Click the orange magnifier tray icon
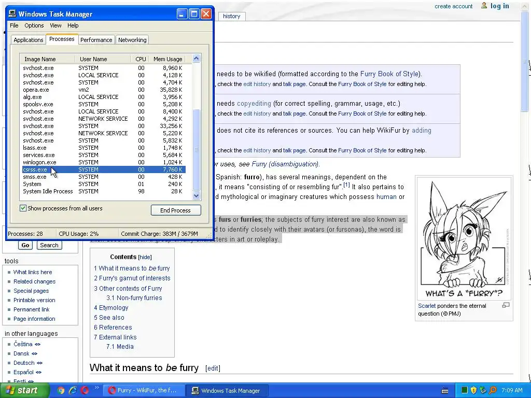 click(493, 390)
